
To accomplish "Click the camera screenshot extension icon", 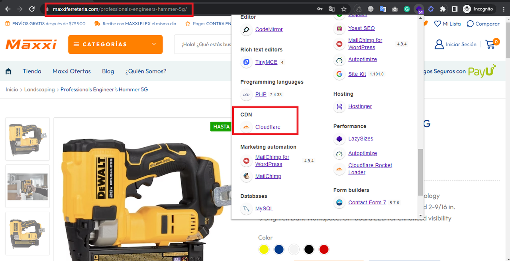I will coord(394,9).
